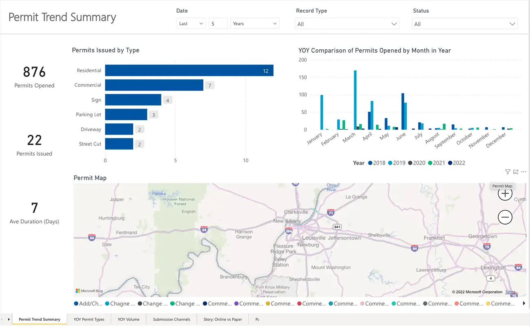Click the 876 Permits Opened card

pos(34,77)
